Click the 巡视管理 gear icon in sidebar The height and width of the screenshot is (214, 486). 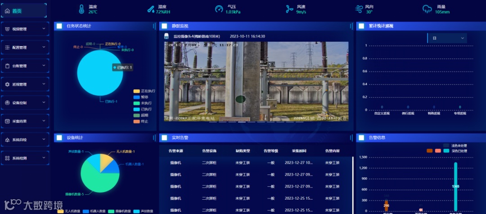8,84
